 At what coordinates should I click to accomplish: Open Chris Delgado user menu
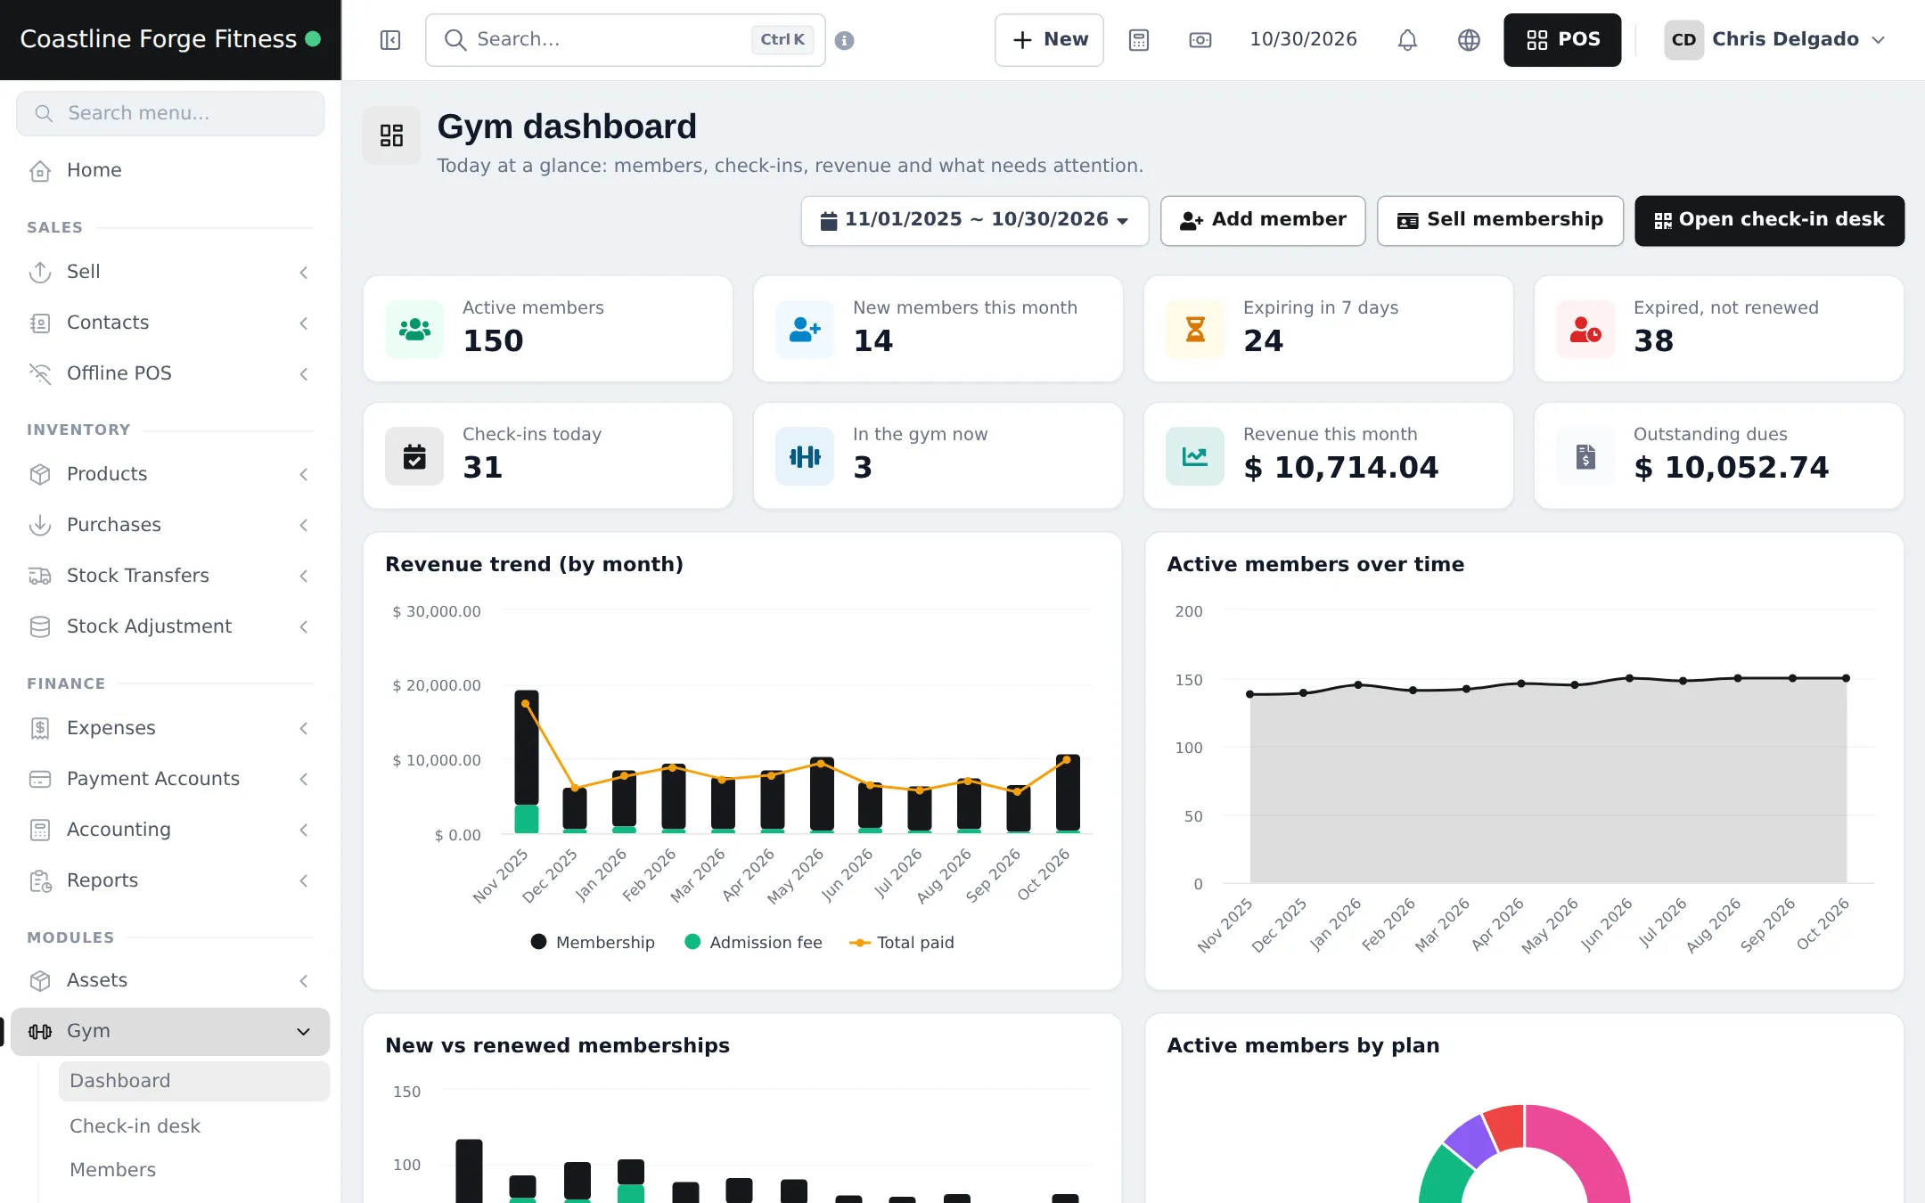[1775, 40]
